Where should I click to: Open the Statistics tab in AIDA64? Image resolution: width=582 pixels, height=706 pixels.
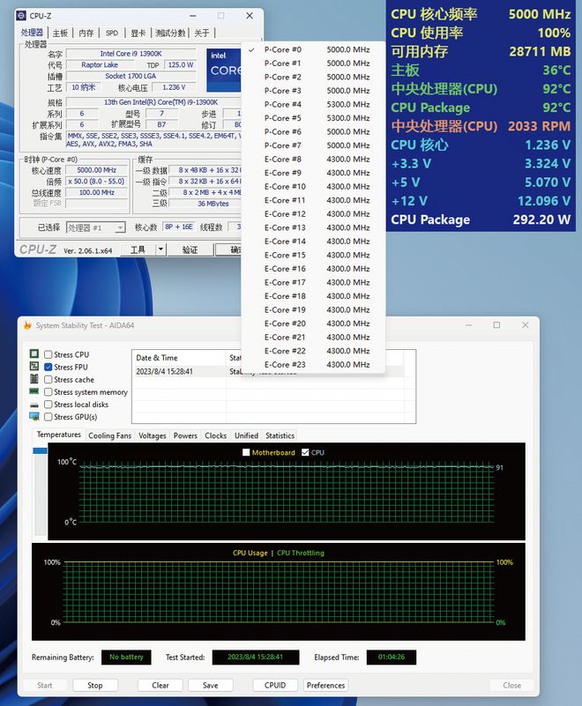pos(280,435)
